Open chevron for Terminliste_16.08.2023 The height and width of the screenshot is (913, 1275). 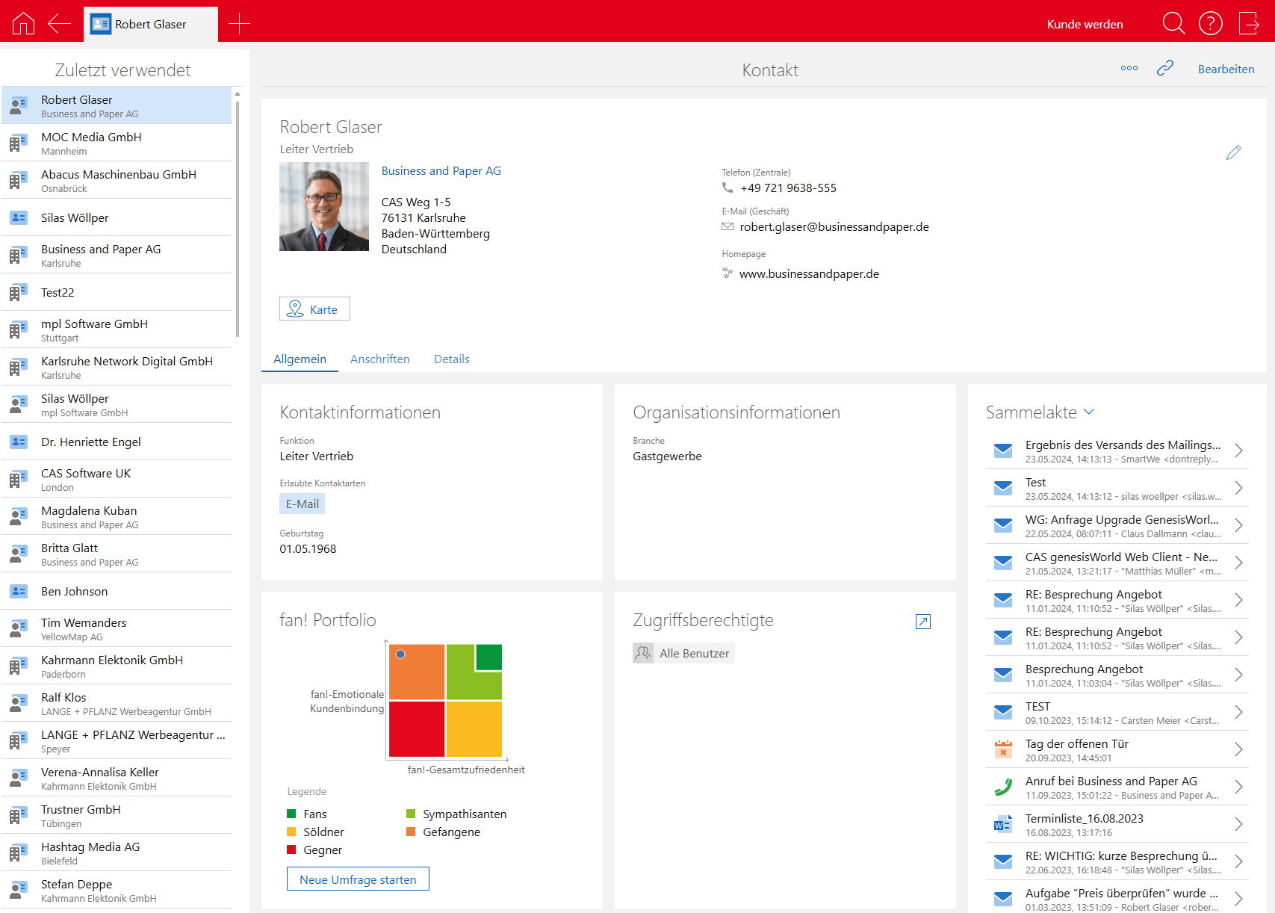tap(1238, 824)
